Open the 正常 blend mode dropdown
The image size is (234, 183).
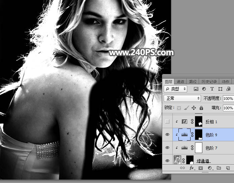(x=182, y=99)
